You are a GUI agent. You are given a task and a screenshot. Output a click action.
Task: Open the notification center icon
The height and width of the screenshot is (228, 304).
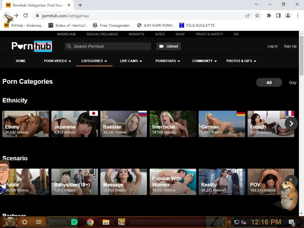point(292,222)
